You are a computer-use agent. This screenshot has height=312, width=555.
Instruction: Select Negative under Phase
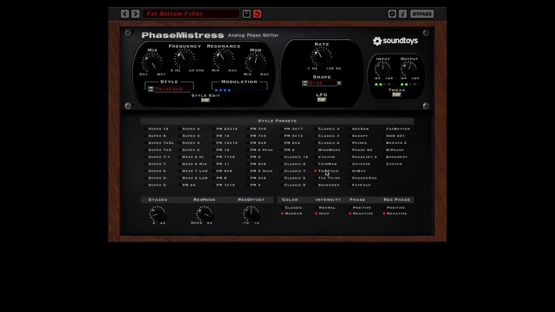pos(360,214)
